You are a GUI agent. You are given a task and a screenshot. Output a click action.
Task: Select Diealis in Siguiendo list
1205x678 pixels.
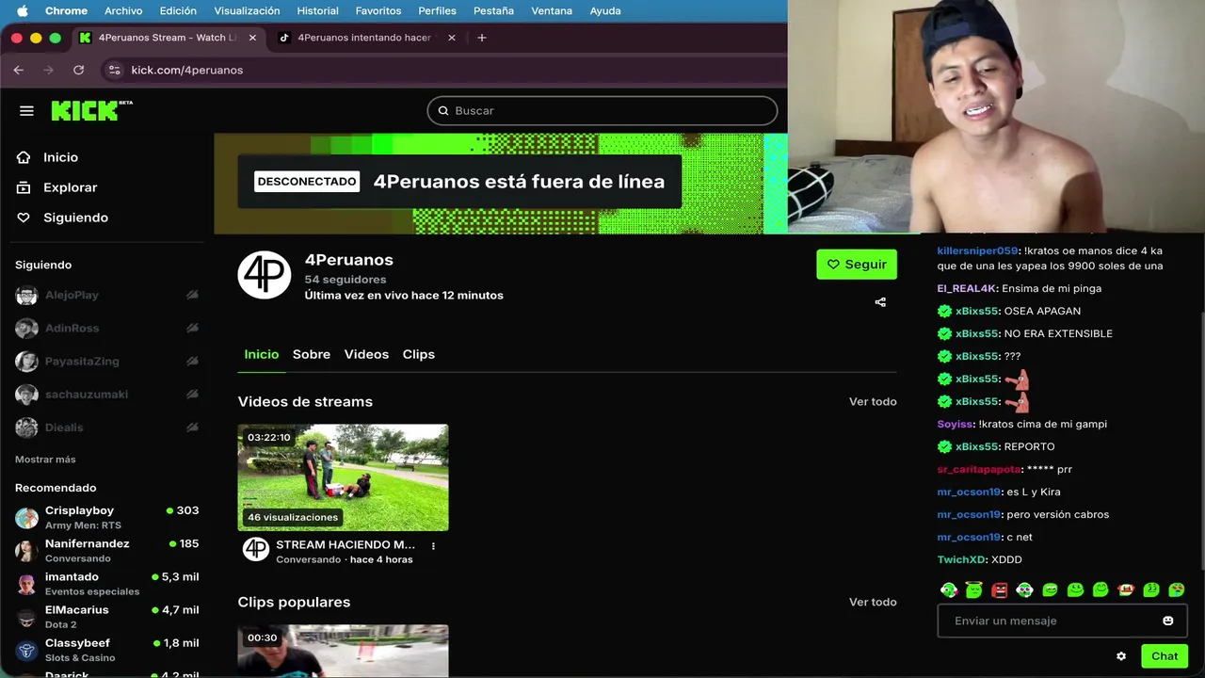pos(106,427)
